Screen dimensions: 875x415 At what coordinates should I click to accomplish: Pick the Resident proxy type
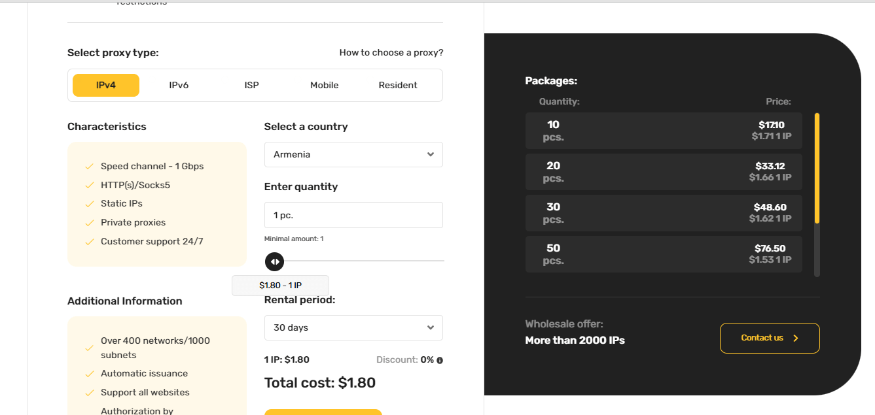pos(398,85)
